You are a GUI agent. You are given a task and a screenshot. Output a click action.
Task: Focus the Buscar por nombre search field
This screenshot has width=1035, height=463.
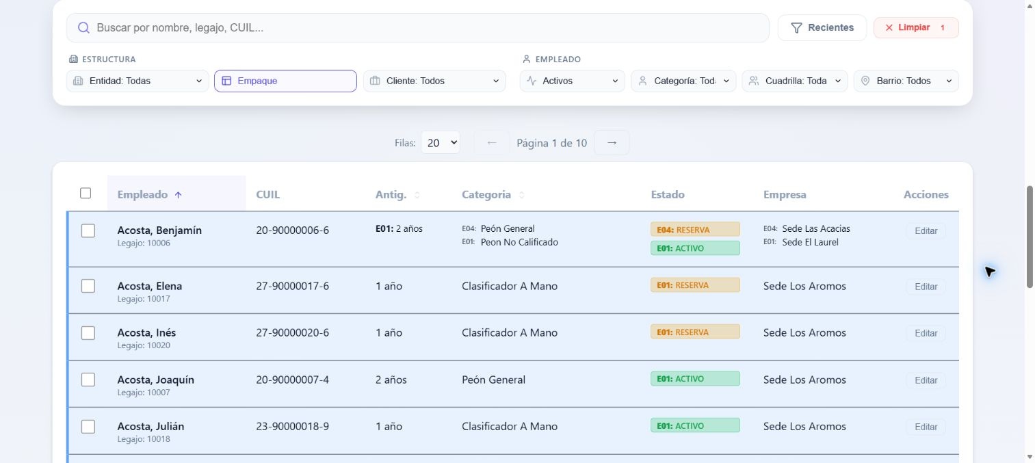point(418,28)
